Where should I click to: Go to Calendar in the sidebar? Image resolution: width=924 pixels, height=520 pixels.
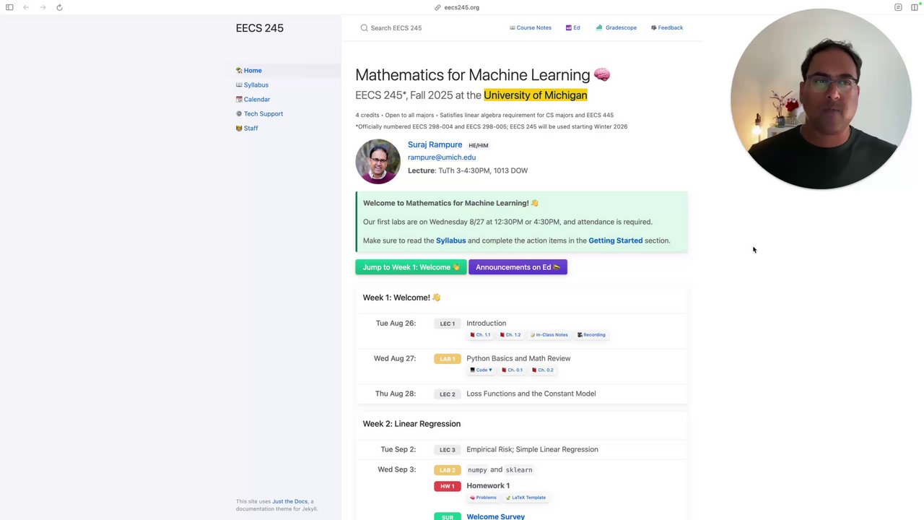[x=256, y=99]
